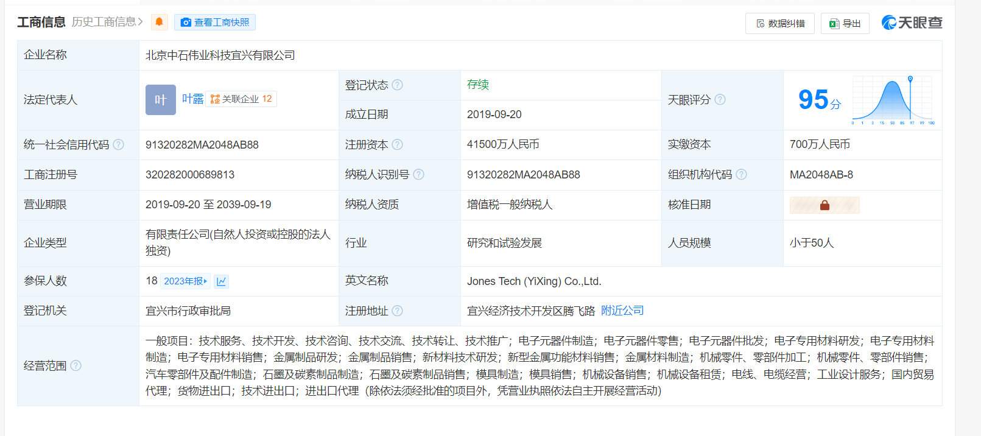
Task: Click the help icon beside 天眼评分
Action: pos(720,99)
